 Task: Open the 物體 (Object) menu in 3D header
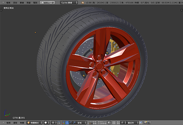[x=22, y=123]
